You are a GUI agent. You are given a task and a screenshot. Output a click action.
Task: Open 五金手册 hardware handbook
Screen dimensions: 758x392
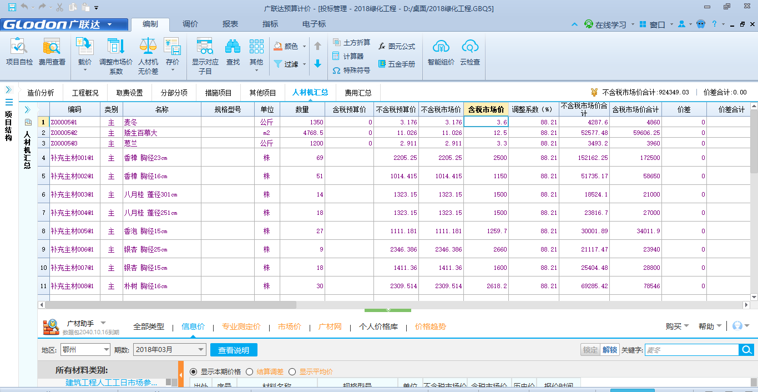point(397,64)
